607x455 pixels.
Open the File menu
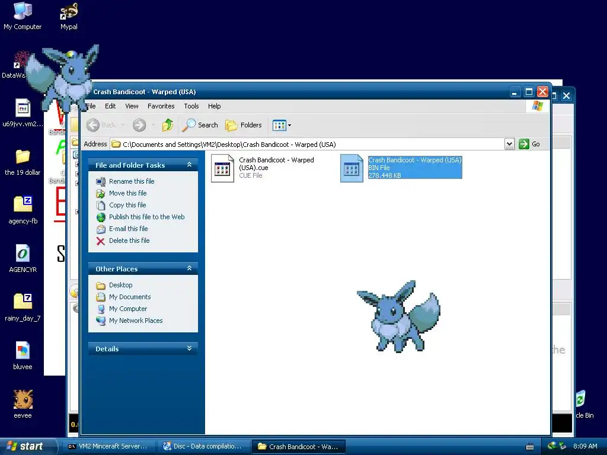pos(91,106)
